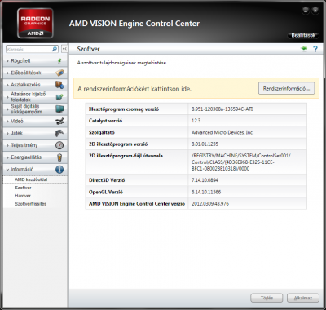
Task: Click the Catalyst verzió label
Action: pyautogui.click(x=105, y=121)
